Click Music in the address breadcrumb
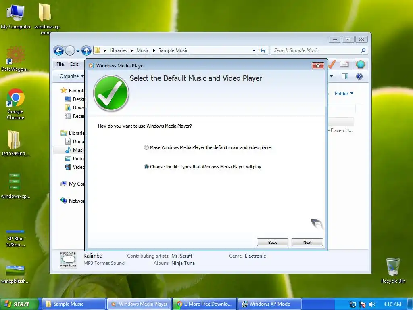Image resolution: width=413 pixels, height=310 pixels. [142, 50]
